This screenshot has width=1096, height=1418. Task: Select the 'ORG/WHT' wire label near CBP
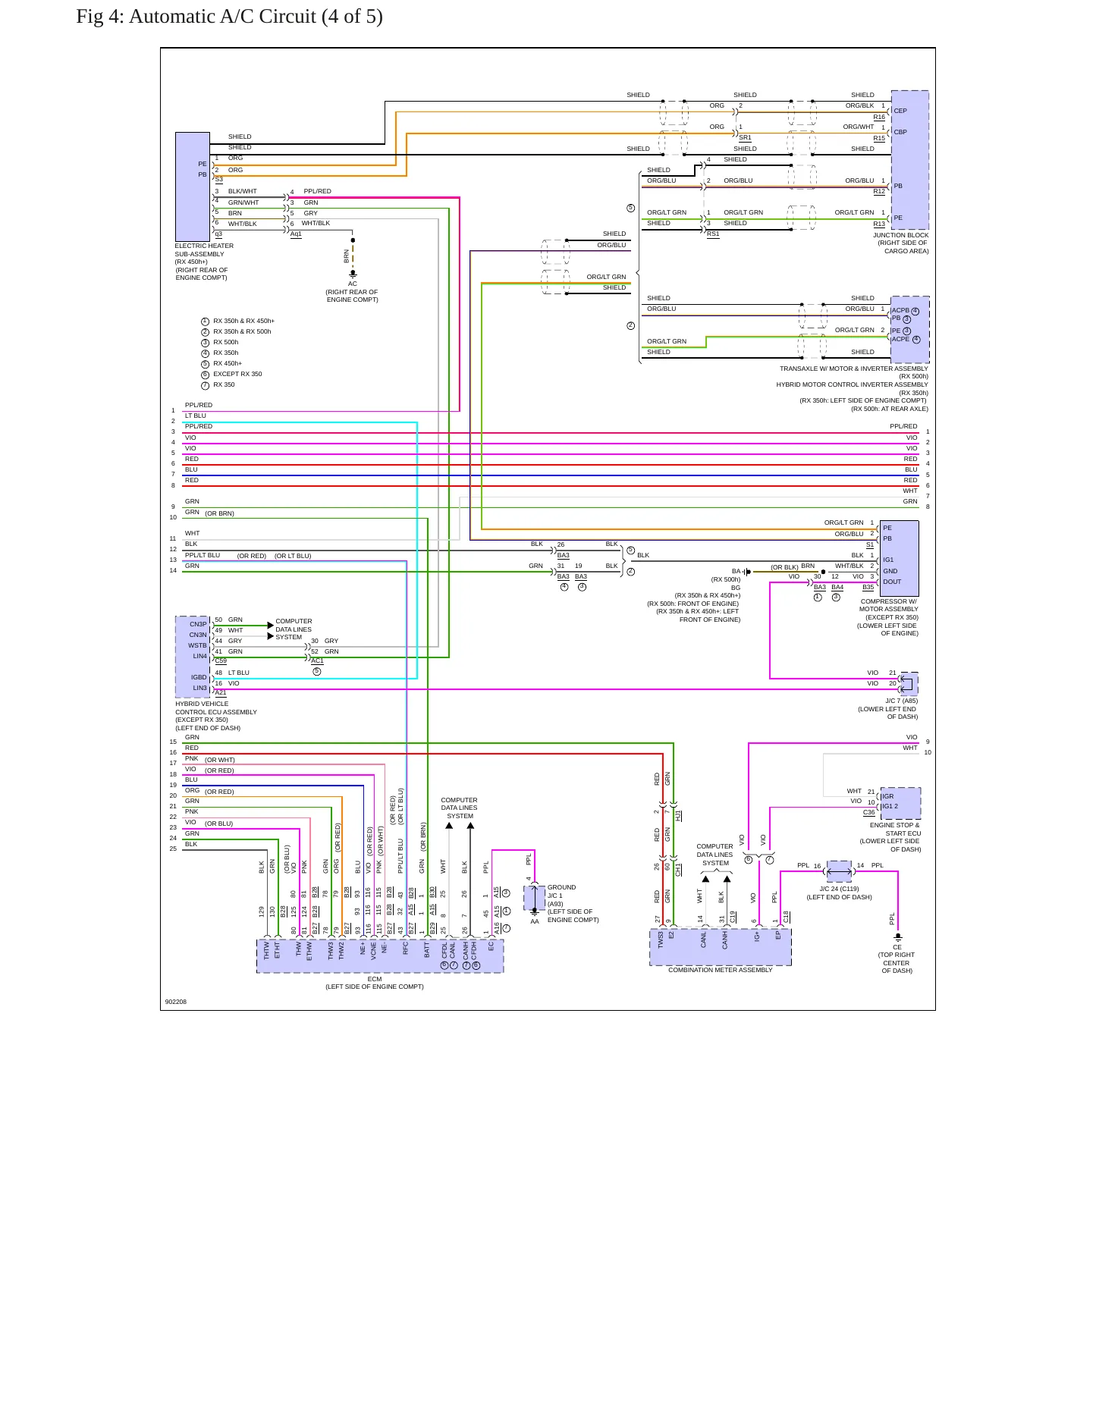coord(859,127)
